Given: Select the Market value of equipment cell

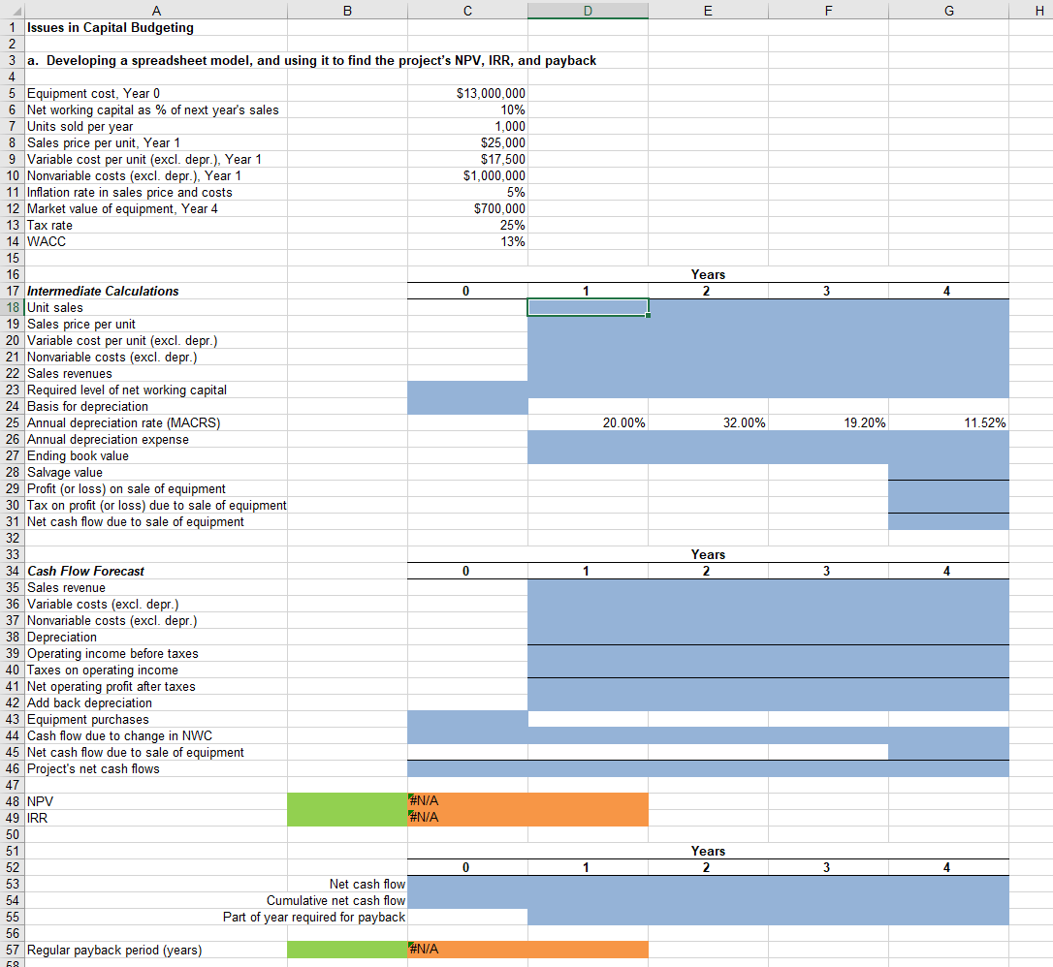Looking at the screenshot, I should click(x=467, y=208).
